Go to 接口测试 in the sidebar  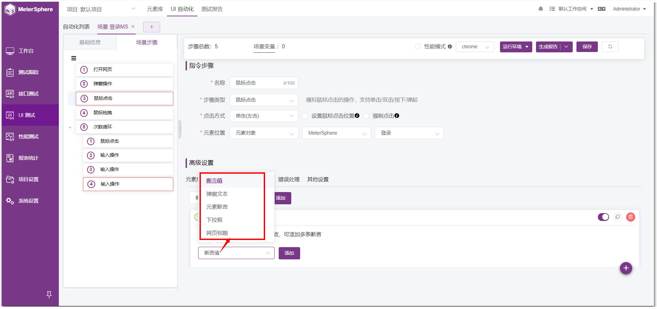[30, 94]
